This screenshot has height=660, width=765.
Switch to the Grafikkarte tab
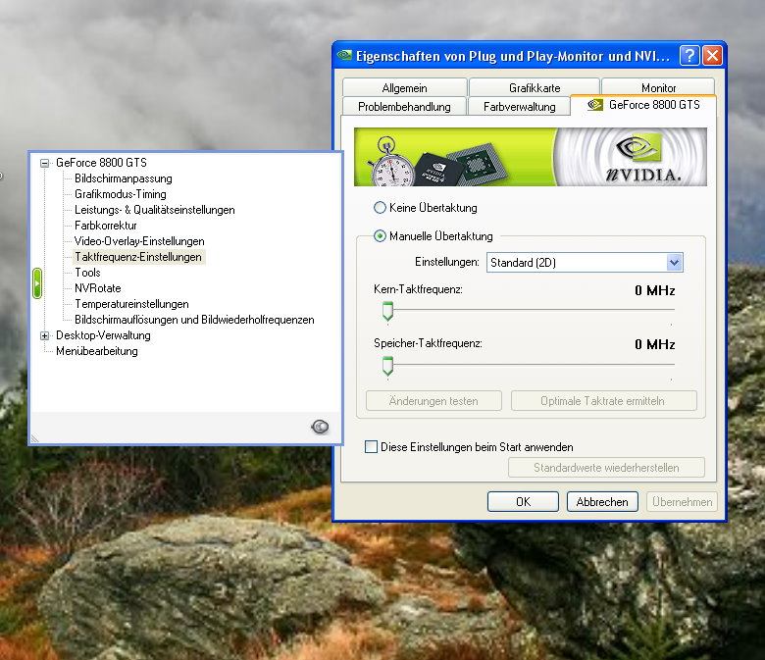click(535, 88)
